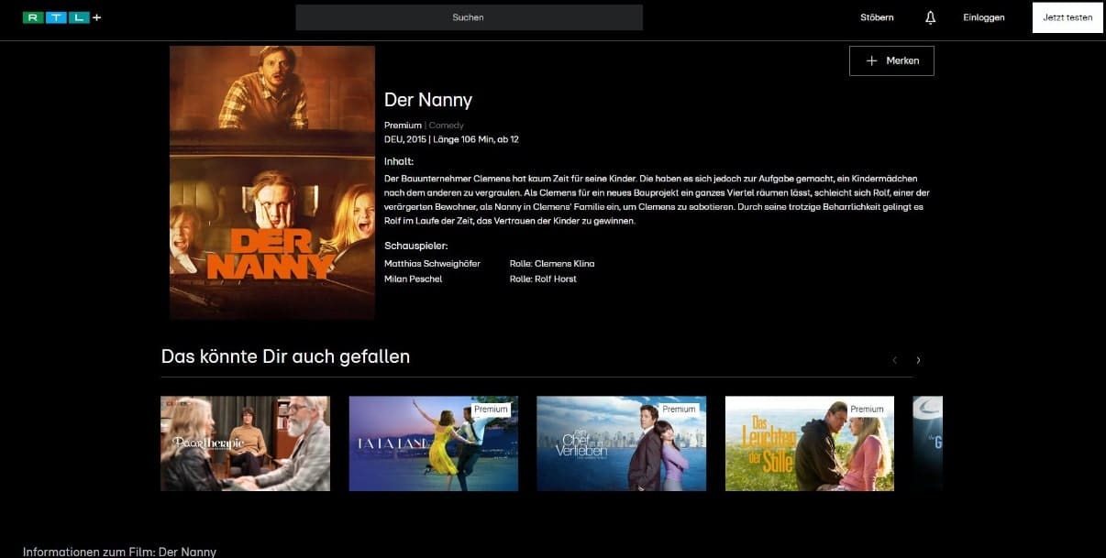Click 'Das könnte Dir auch gefallen' heading
Screen dimensions: 1106x558
point(285,356)
